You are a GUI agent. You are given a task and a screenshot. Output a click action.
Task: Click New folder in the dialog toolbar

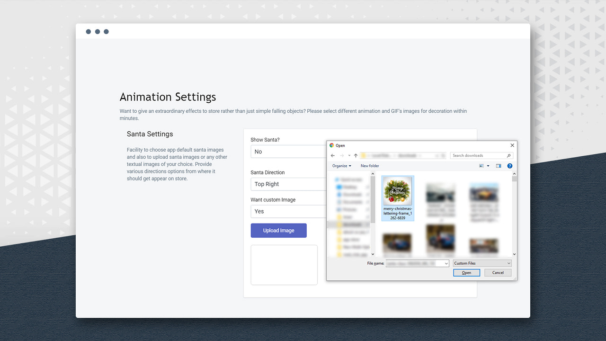[369, 166]
